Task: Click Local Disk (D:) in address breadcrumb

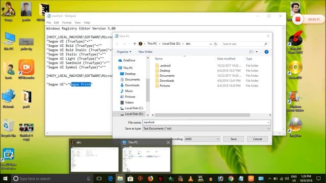Action: pos(171,44)
